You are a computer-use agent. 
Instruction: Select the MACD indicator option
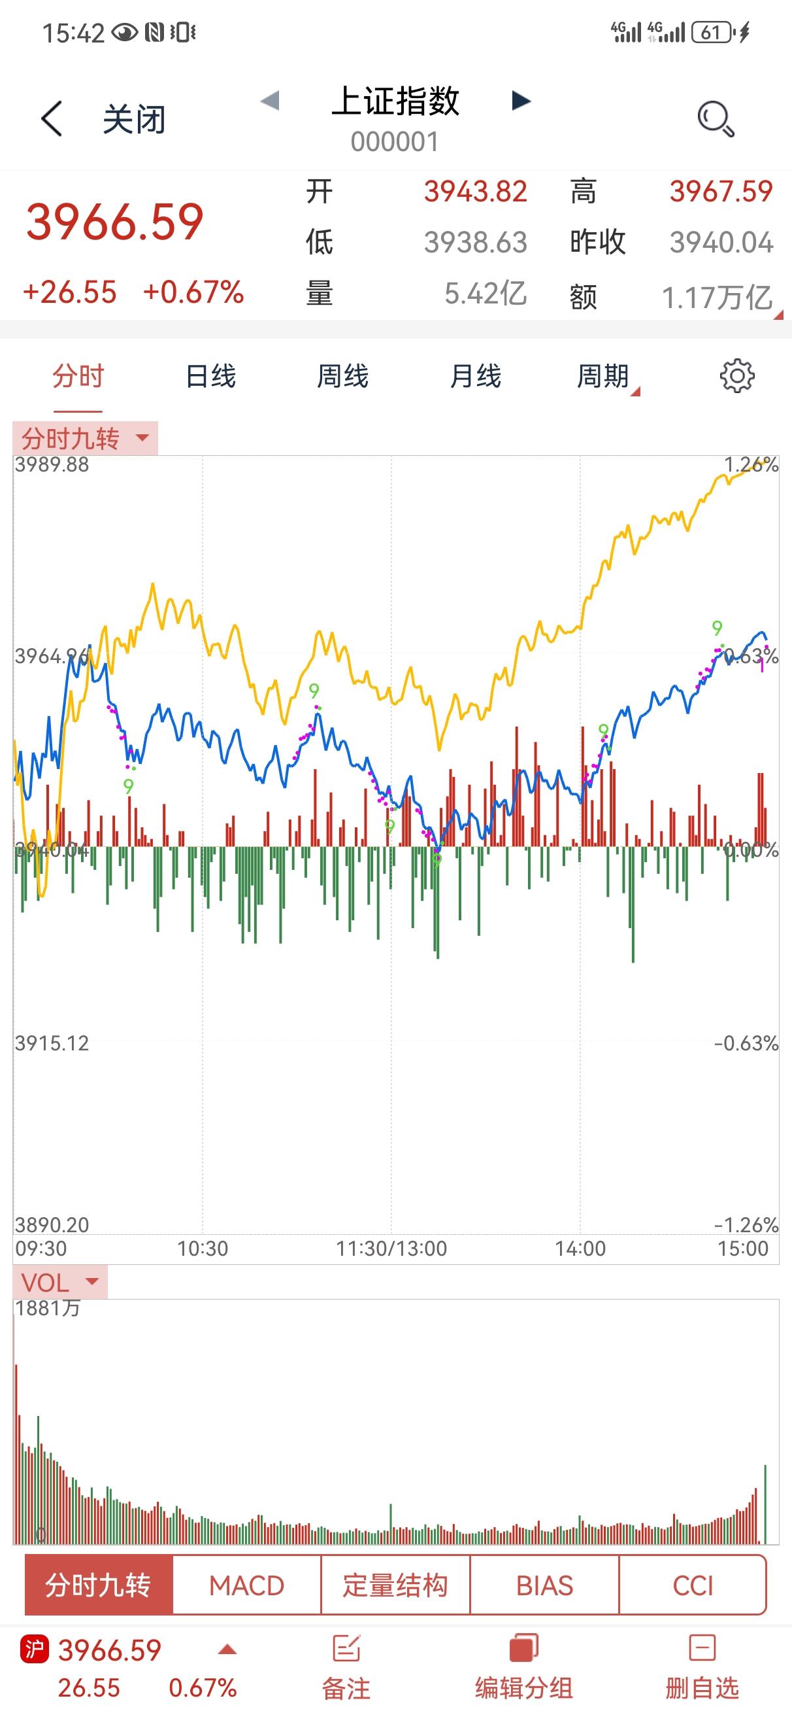tap(246, 1585)
